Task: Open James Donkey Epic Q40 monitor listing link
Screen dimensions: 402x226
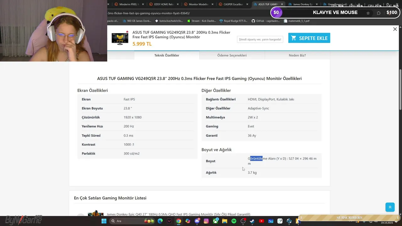Action: coord(178,214)
